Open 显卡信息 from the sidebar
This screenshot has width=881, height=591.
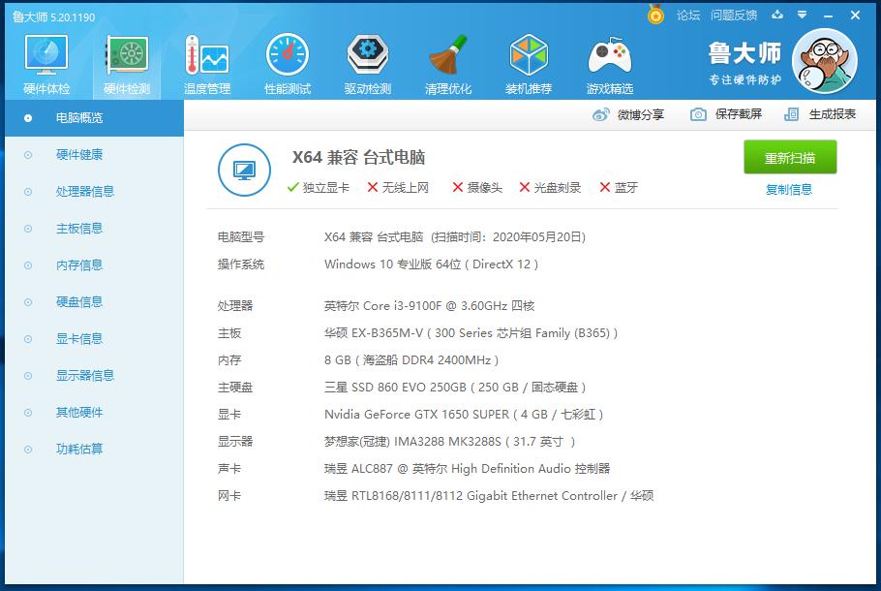[x=79, y=338]
